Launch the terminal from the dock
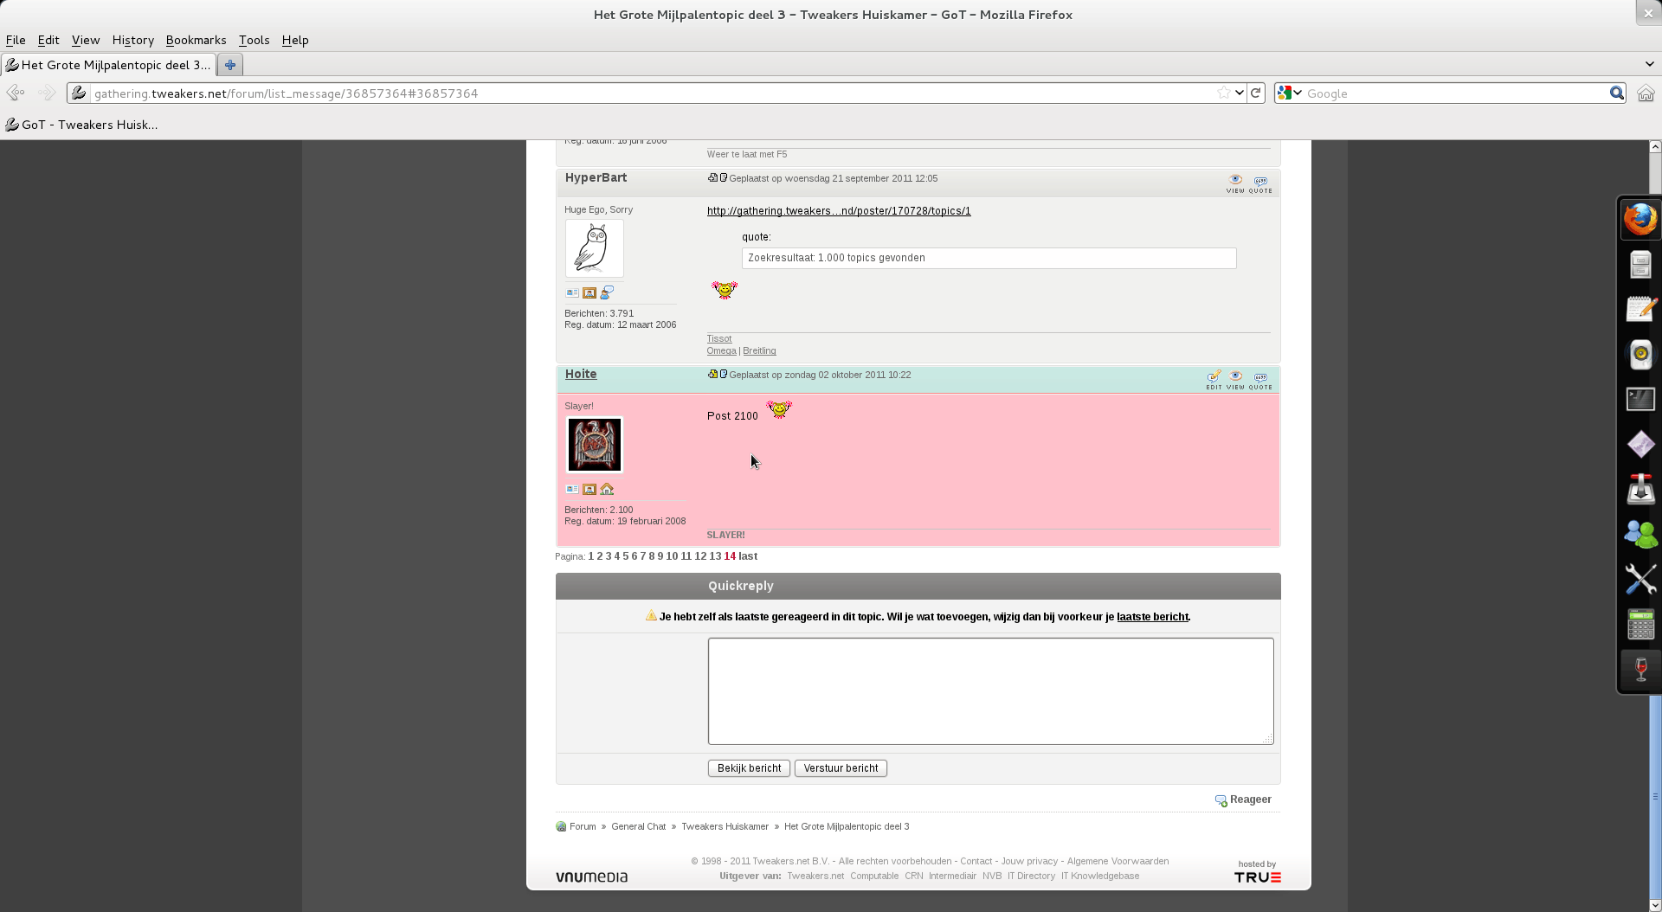This screenshot has height=912, width=1662. click(1640, 399)
